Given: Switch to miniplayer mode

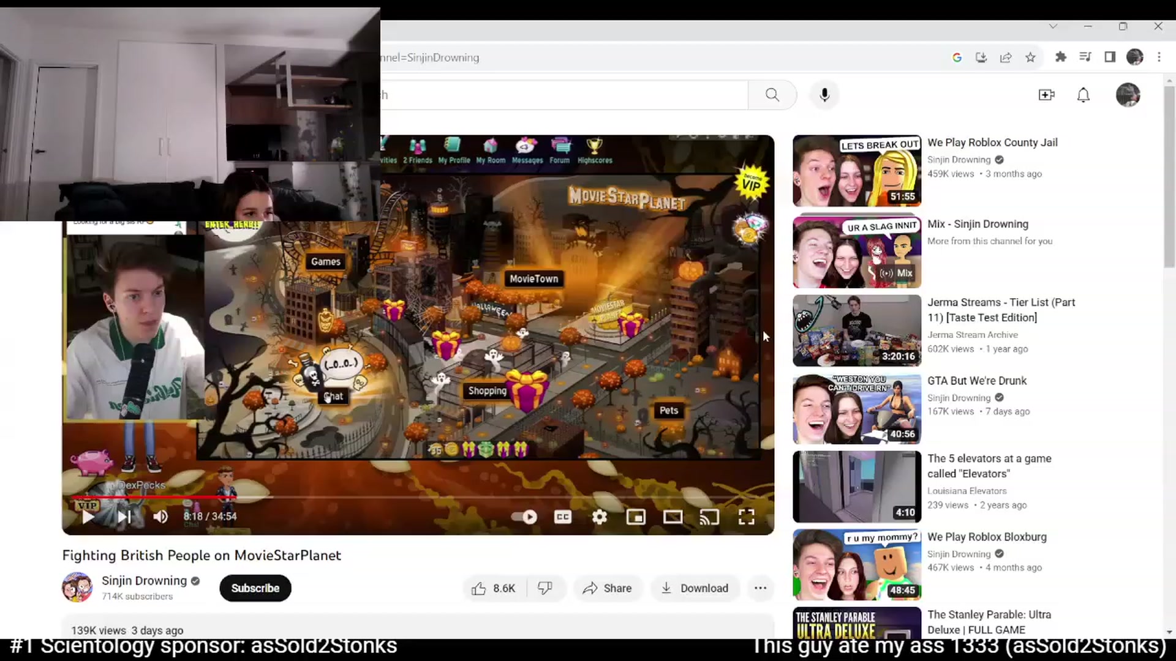Looking at the screenshot, I should coord(636,517).
